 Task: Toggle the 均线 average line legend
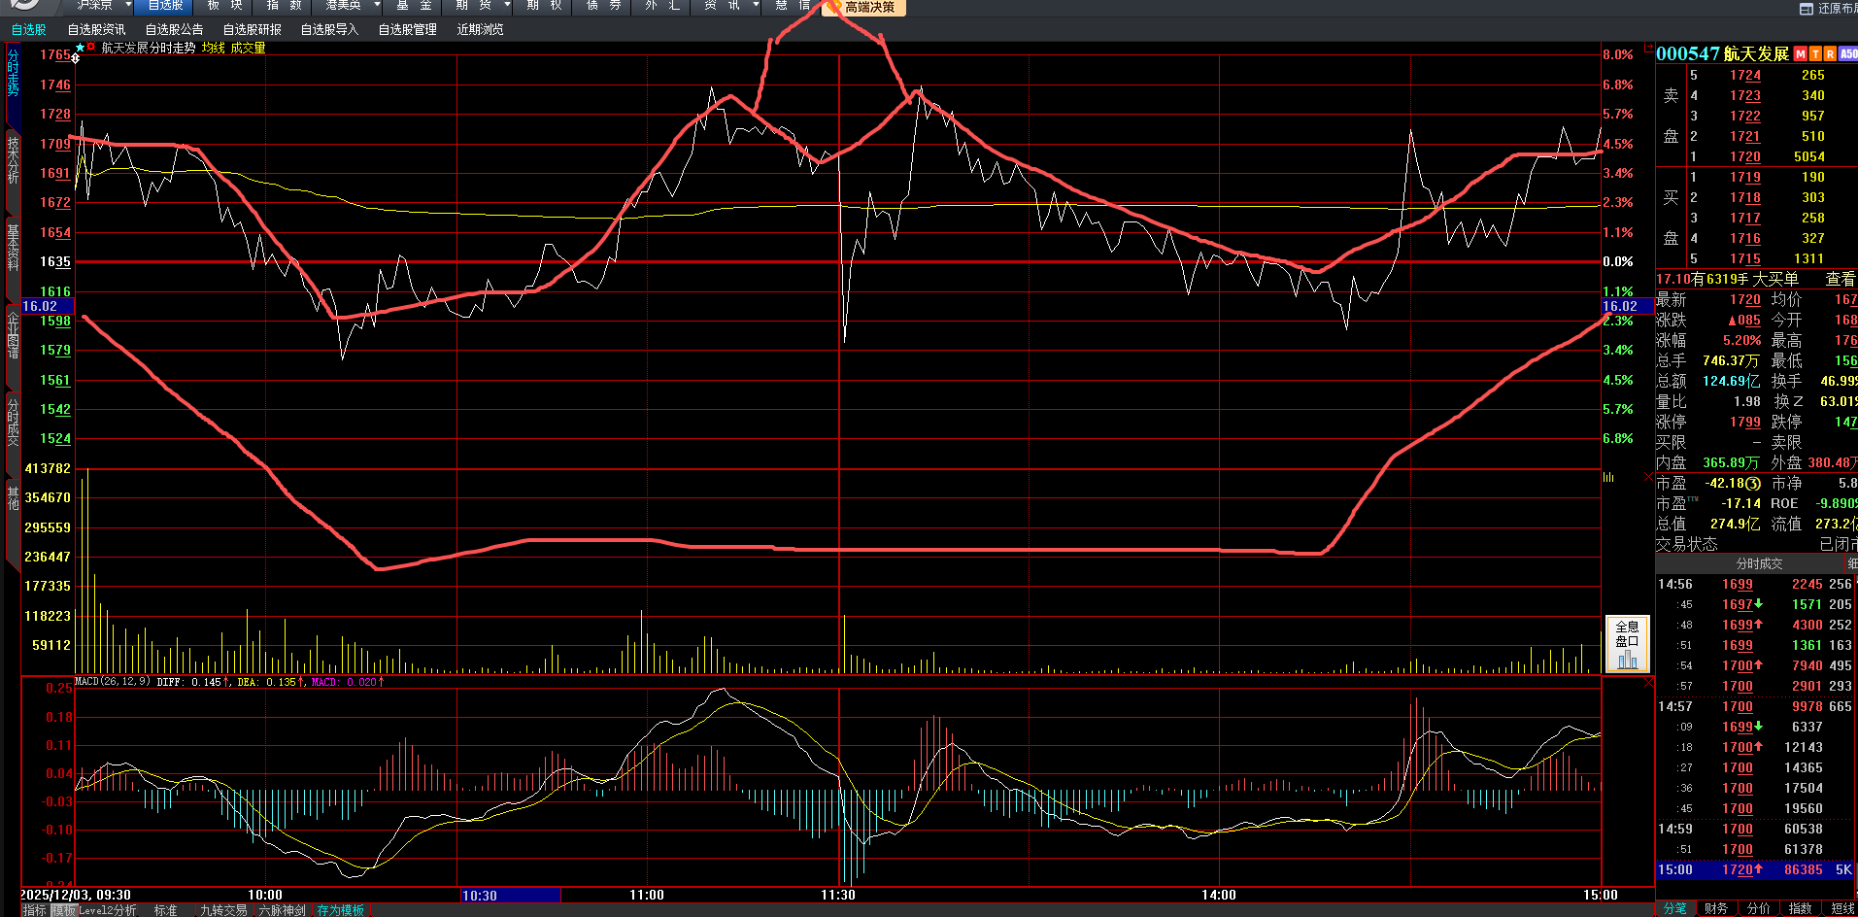[x=214, y=48]
